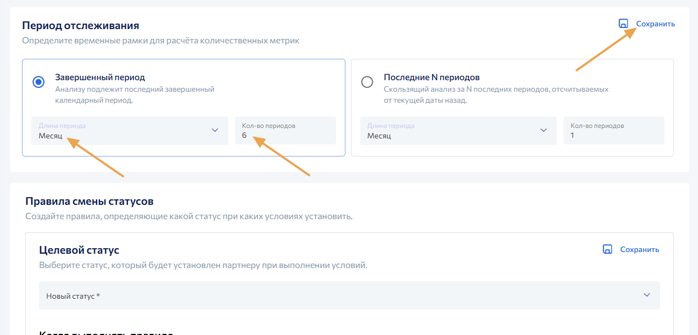Click Сохранить link in Целевой статус card
This screenshot has width=698, height=335.
[639, 249]
